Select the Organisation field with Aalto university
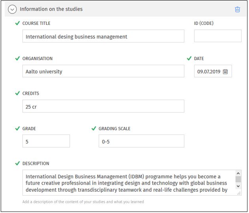 point(103,71)
